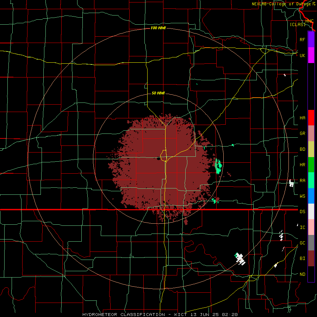Click the WS legend label

[302, 196]
